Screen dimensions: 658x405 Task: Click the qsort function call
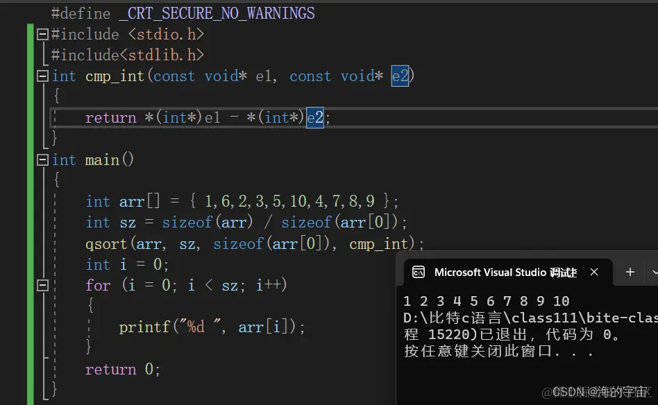click(x=106, y=244)
